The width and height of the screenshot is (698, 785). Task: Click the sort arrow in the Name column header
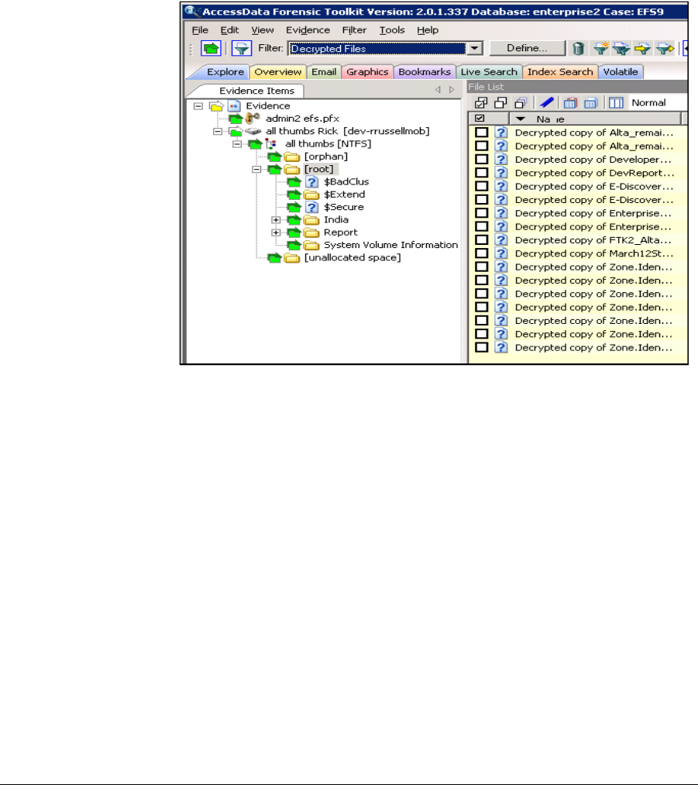(x=521, y=119)
